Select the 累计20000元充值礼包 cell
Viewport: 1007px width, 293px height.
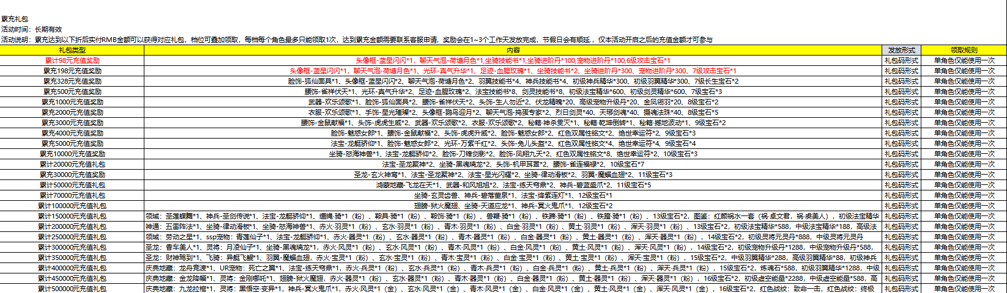coord(72,164)
